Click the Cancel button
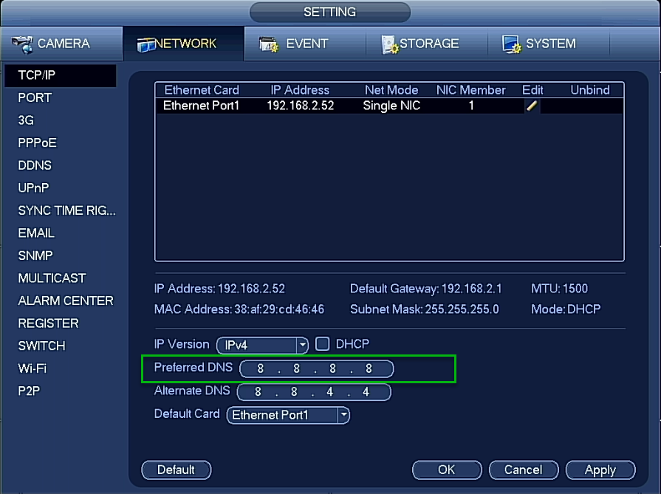The height and width of the screenshot is (494, 661). coord(524,470)
